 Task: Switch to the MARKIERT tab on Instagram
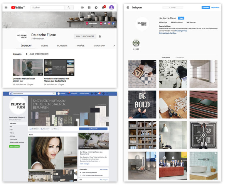180,57
